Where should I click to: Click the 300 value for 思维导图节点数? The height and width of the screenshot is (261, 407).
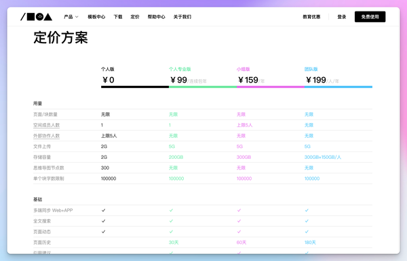tap(105, 168)
